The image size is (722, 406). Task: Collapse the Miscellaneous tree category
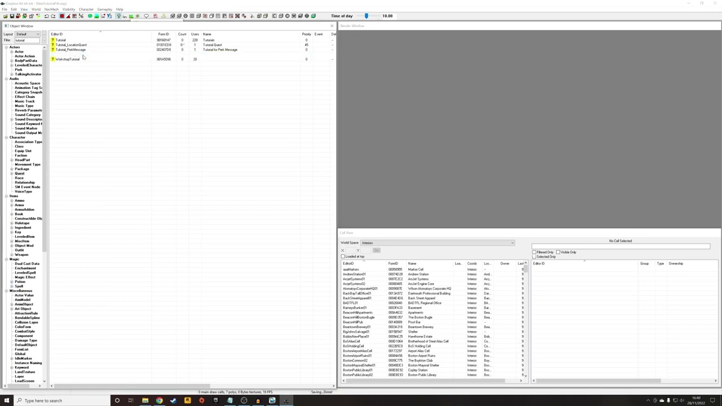click(x=7, y=291)
